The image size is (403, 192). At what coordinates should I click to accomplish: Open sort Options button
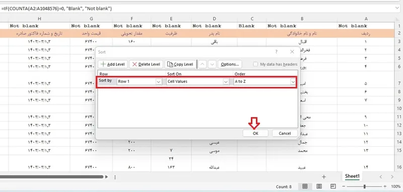click(230, 64)
